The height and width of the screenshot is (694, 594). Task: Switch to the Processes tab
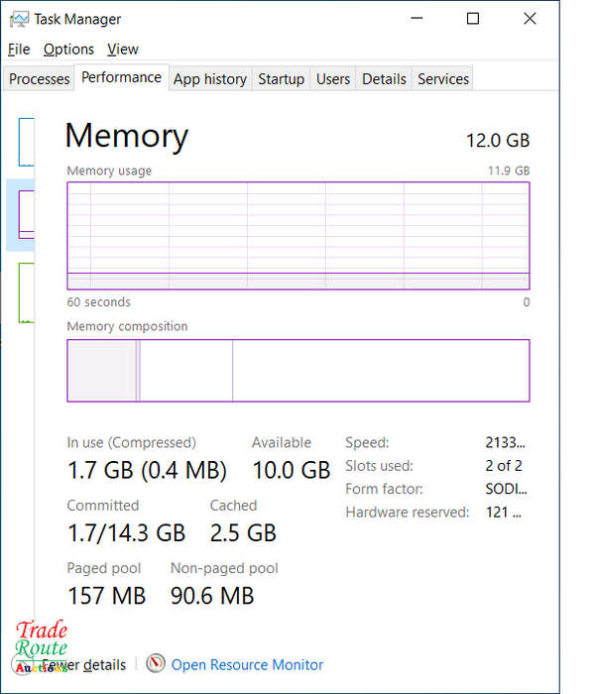pos(39,78)
